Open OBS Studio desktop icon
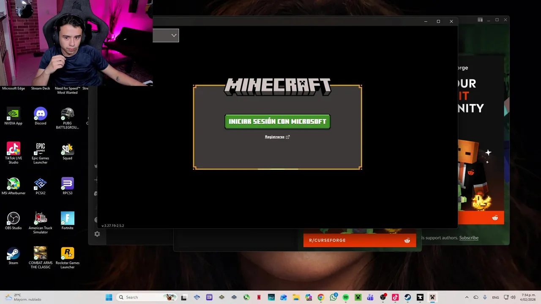This screenshot has height=304, width=541. tap(14, 221)
